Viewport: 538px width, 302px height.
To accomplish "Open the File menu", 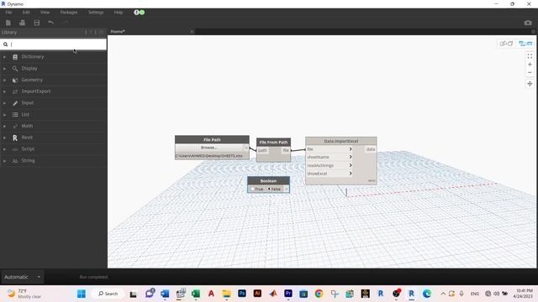I will 8,13.
